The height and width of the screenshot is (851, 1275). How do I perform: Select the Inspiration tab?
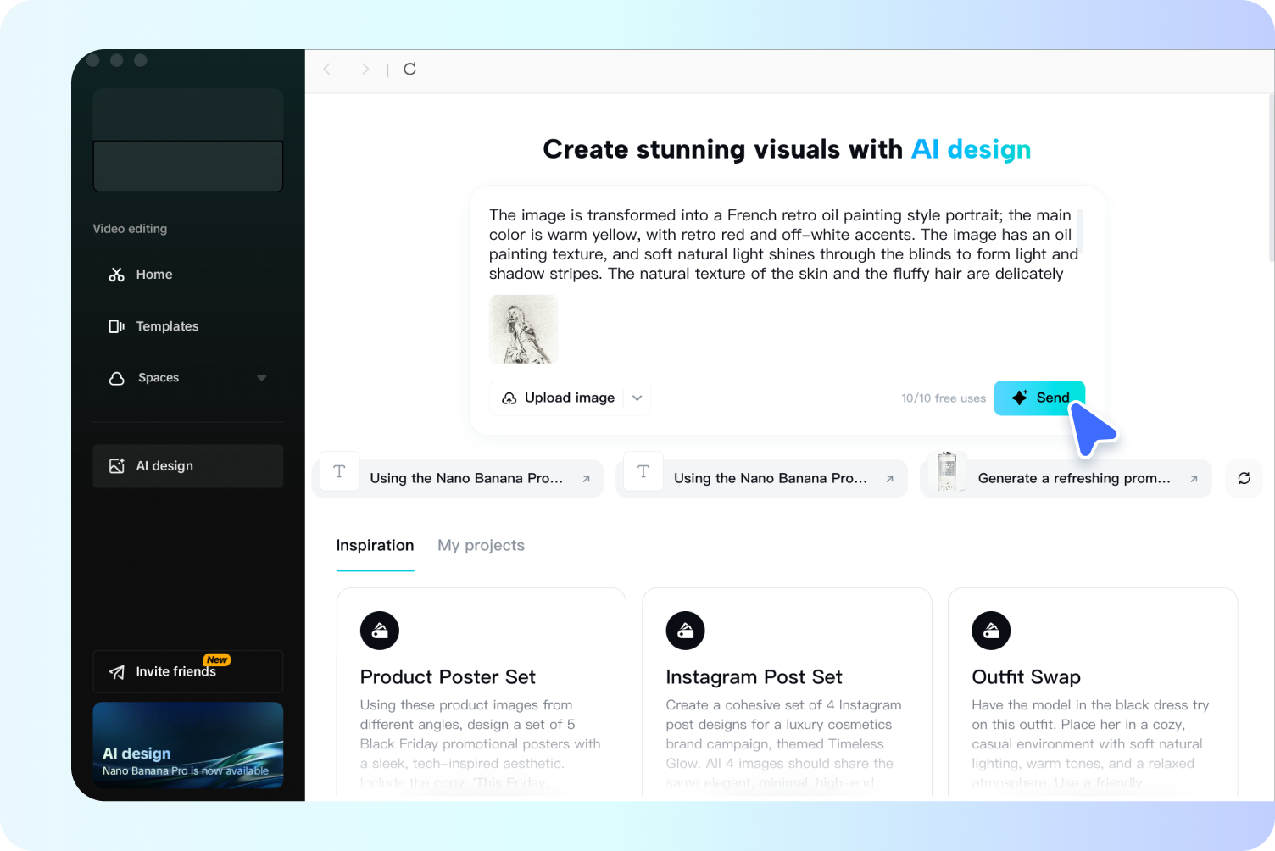point(375,545)
